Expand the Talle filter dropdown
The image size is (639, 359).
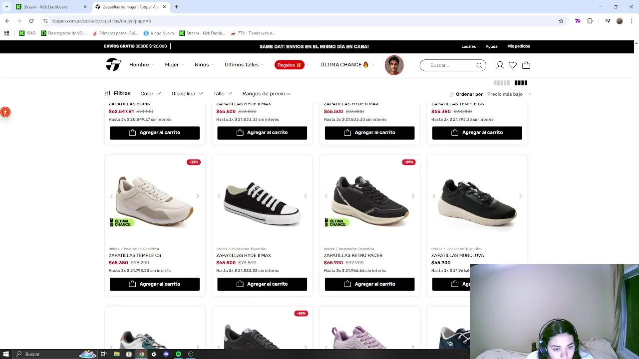click(x=222, y=94)
